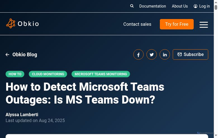Click the user icon beside Log in
This screenshot has width=218, height=138.
click(x=195, y=6)
